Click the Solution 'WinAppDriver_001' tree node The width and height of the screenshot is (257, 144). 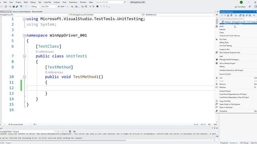point(239,22)
